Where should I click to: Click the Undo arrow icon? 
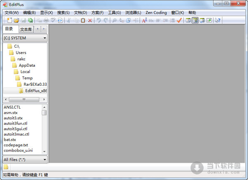99,20
